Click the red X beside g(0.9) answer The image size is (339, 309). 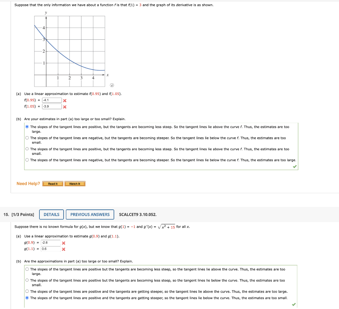(63, 243)
